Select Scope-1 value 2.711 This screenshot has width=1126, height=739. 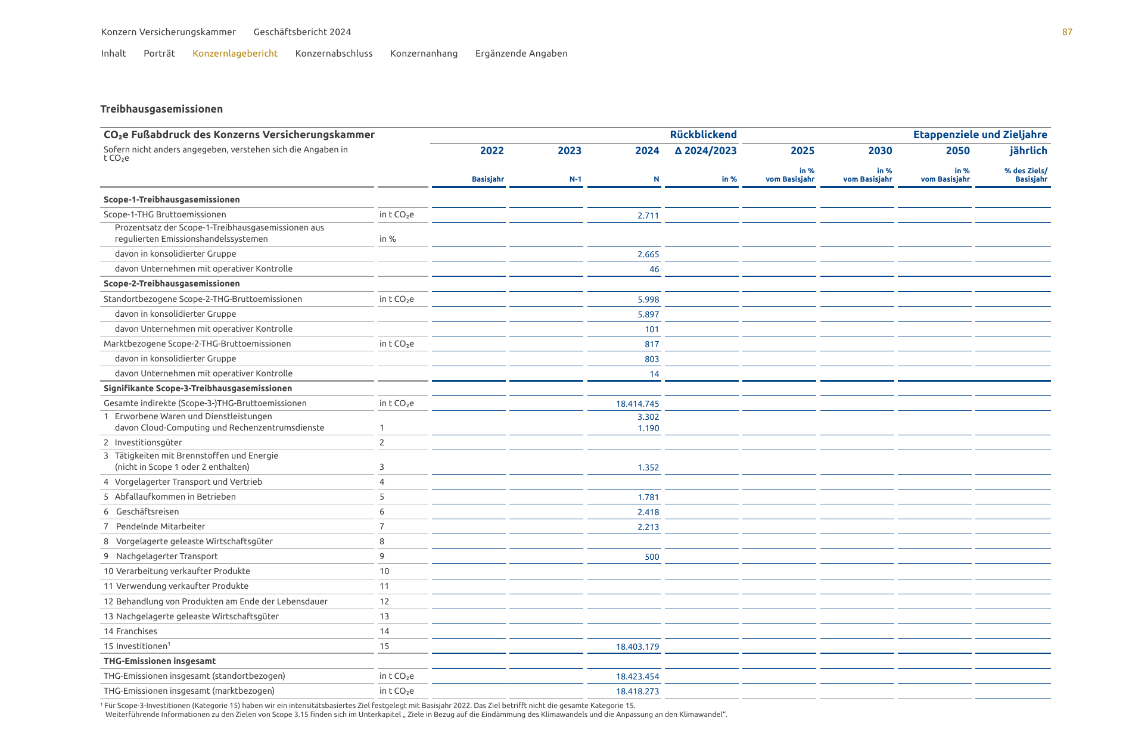(648, 216)
